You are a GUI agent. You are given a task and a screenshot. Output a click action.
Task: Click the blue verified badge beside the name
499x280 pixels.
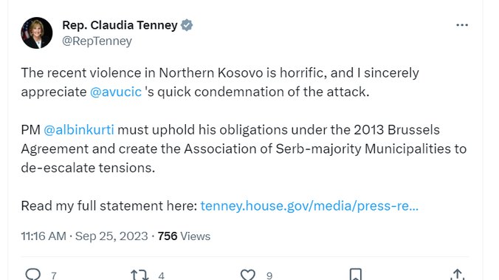pos(187,25)
